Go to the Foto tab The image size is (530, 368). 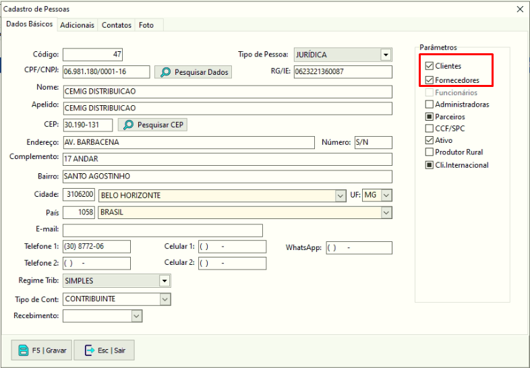[146, 25]
